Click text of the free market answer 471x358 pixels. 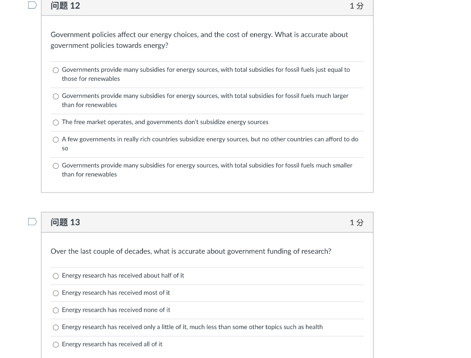click(165, 122)
